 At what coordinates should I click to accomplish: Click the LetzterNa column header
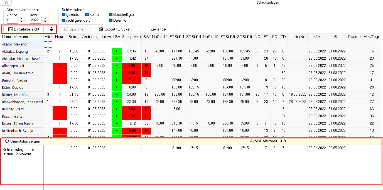pyautogui.click(x=298, y=37)
